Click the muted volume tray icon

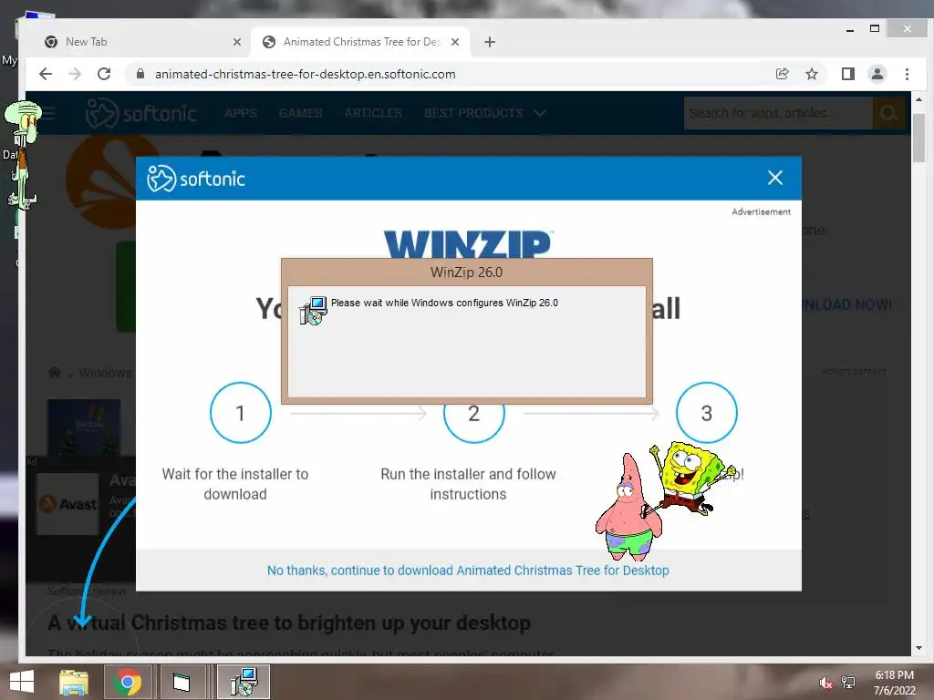coord(825,683)
